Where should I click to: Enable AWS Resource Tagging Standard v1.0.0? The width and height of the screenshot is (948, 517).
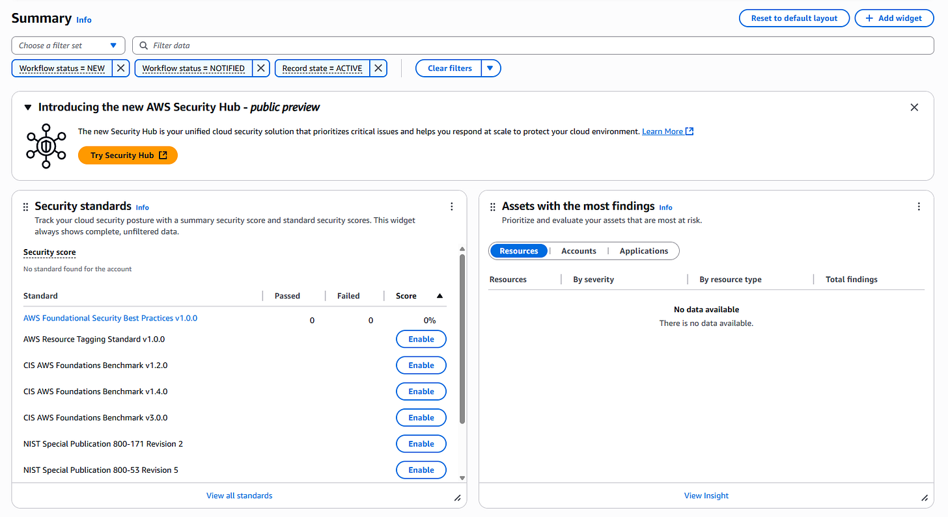click(421, 339)
